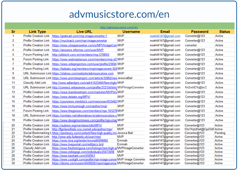The width and height of the screenshot is (238, 170).
Task: Select the Status column header
Action: coord(224,32)
